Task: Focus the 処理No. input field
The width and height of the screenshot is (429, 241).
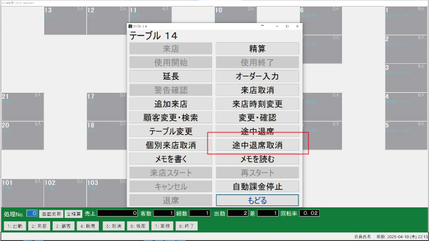Action: [32, 213]
